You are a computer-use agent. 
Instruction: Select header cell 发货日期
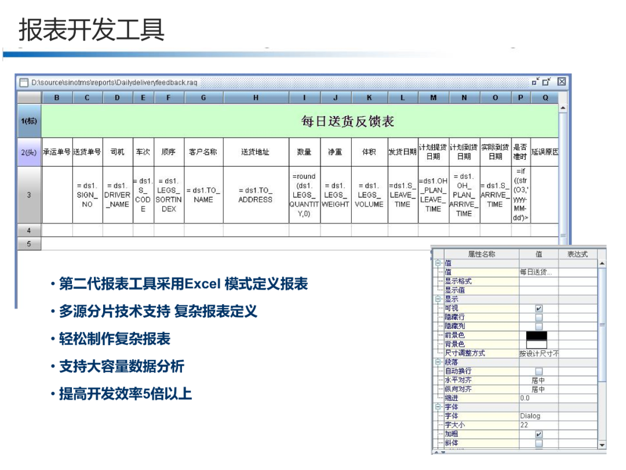[x=403, y=152]
